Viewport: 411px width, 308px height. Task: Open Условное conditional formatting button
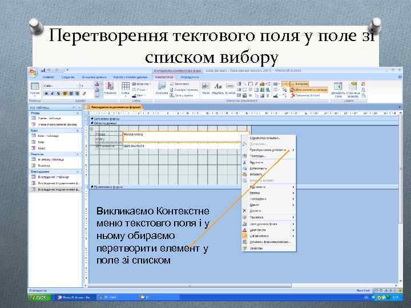pyautogui.click(x=110, y=88)
